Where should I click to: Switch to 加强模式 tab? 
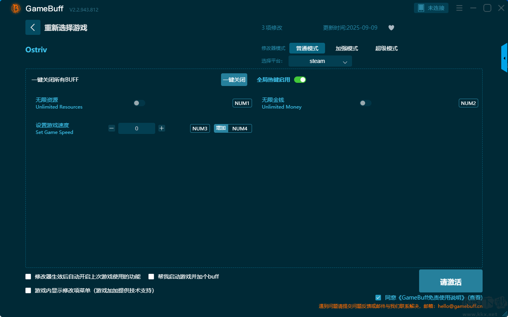pos(347,48)
